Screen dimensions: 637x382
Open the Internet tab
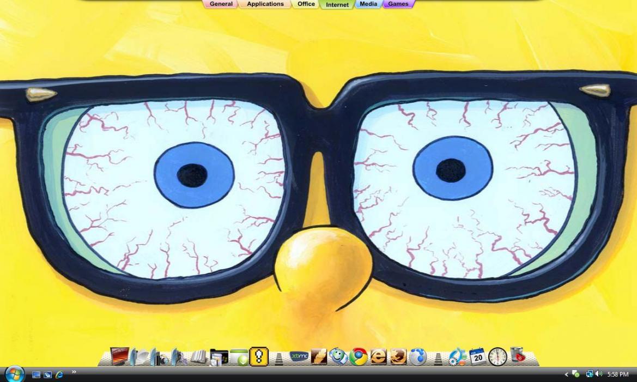(x=337, y=4)
